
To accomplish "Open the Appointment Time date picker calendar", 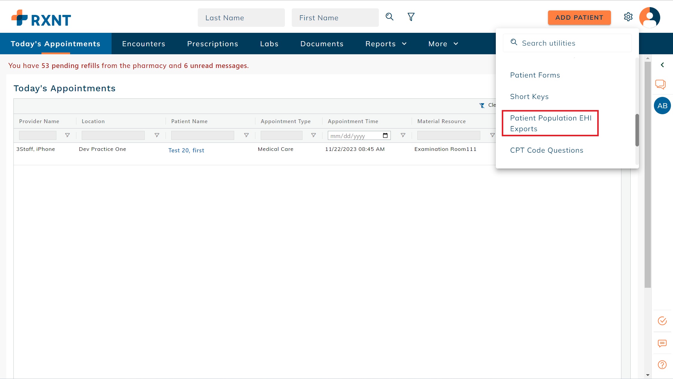I will click(385, 135).
